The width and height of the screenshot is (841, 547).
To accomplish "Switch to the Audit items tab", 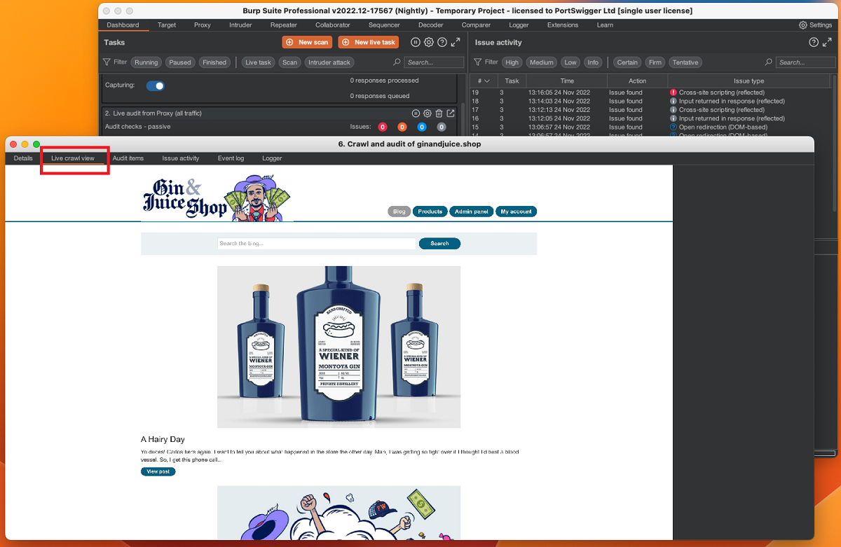I will [x=128, y=158].
